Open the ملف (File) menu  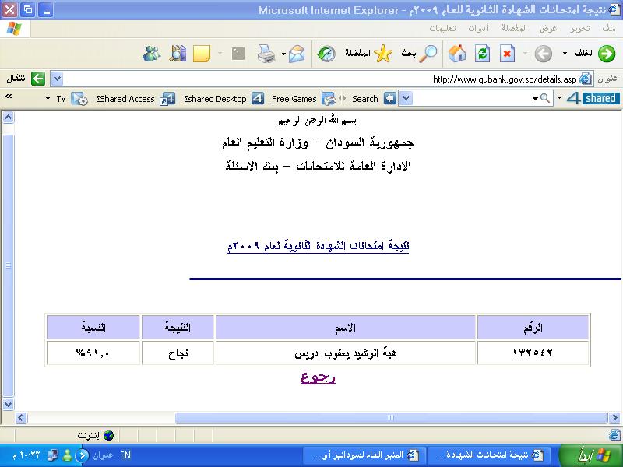(x=608, y=28)
